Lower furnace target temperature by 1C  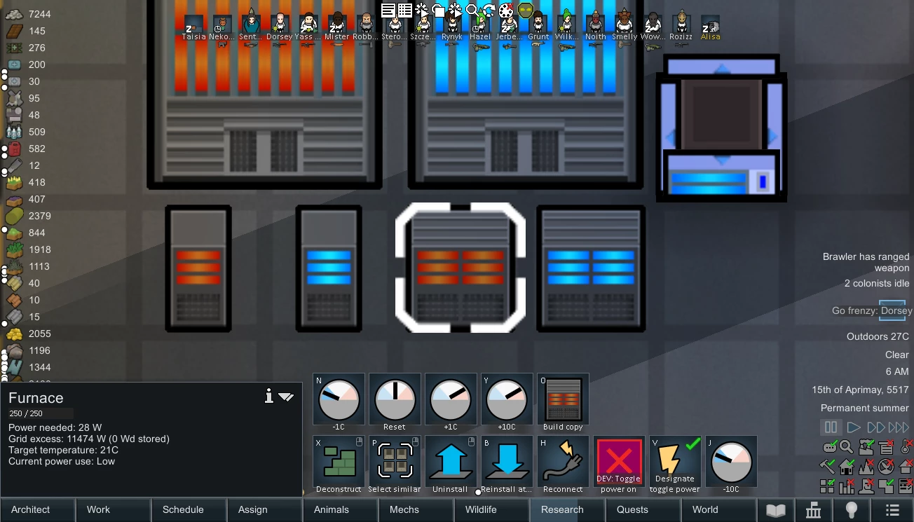(339, 399)
